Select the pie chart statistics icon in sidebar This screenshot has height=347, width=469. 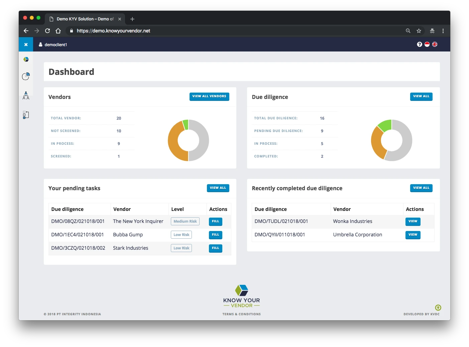[x=26, y=76]
